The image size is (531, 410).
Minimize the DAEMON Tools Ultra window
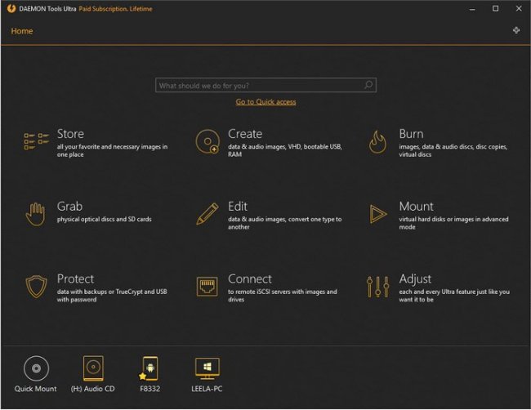click(x=472, y=9)
